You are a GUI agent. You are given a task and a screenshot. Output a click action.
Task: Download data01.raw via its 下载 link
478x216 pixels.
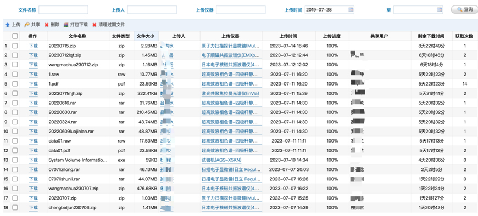33,141
